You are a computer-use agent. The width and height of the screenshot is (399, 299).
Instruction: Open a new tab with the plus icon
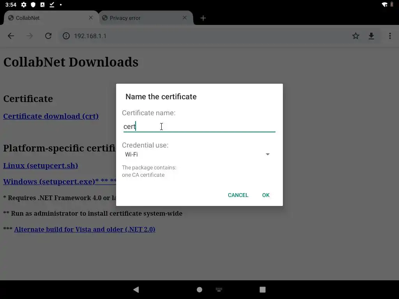click(203, 18)
